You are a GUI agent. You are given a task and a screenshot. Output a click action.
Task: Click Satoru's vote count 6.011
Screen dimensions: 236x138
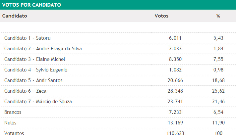[175, 38]
